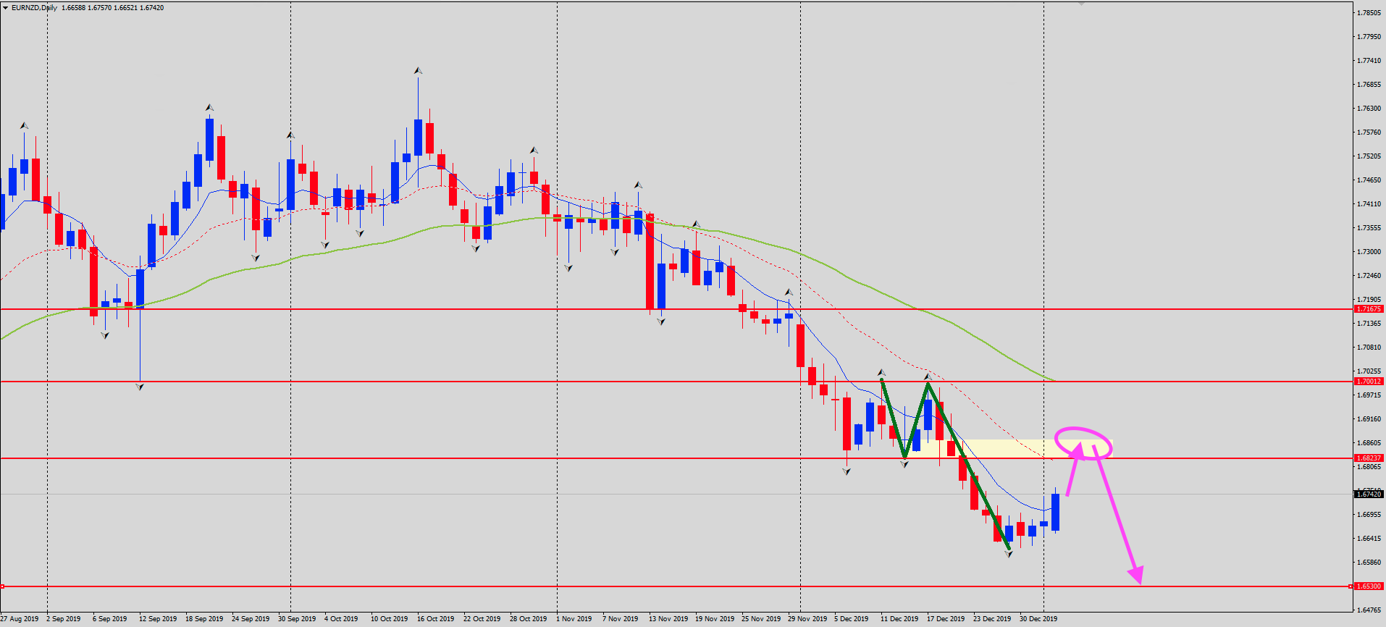Click the 4 Oct 2019 date label

341,619
